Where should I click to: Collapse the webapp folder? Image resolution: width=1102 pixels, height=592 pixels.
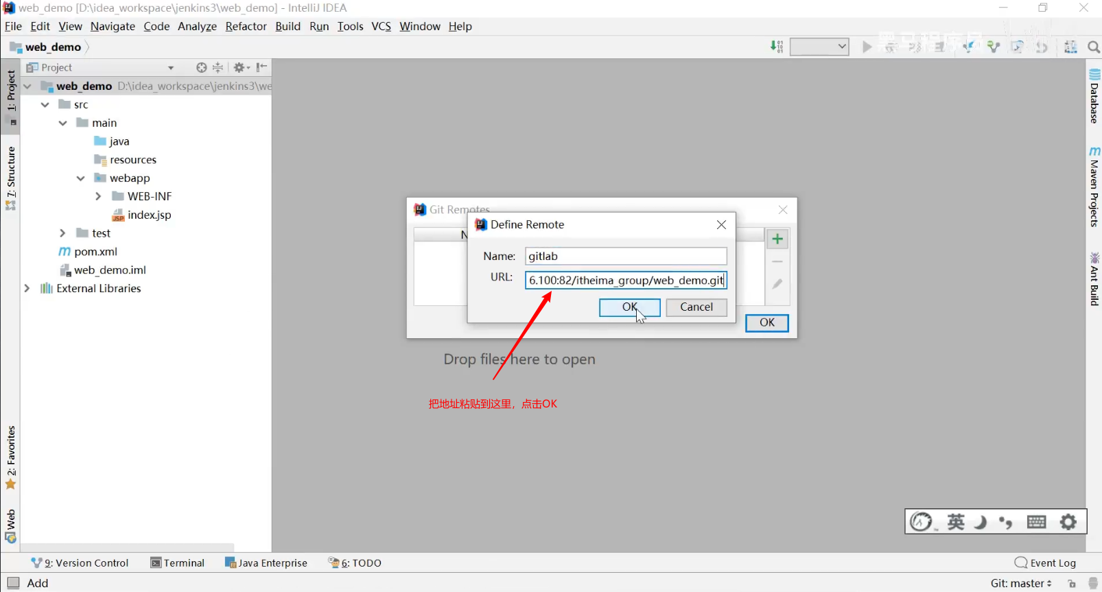81,178
